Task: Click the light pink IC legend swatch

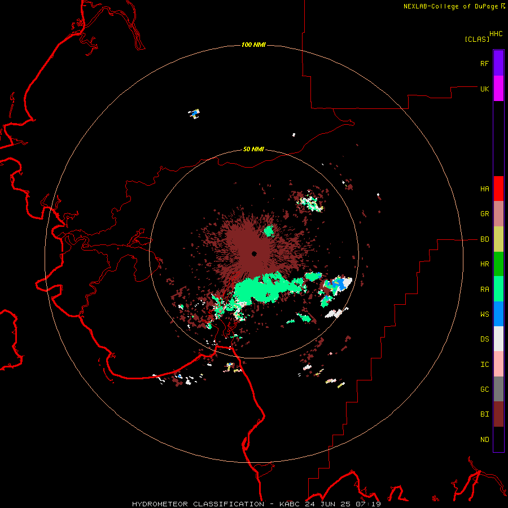Action: tap(498, 364)
